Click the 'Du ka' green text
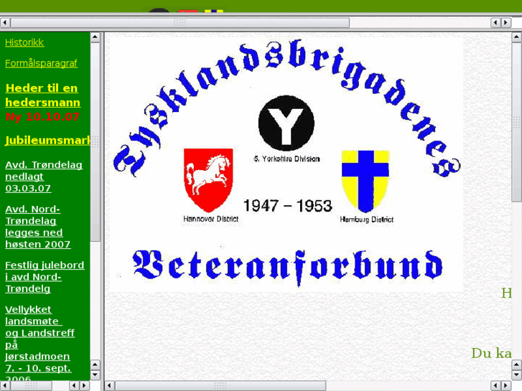 click(x=491, y=353)
